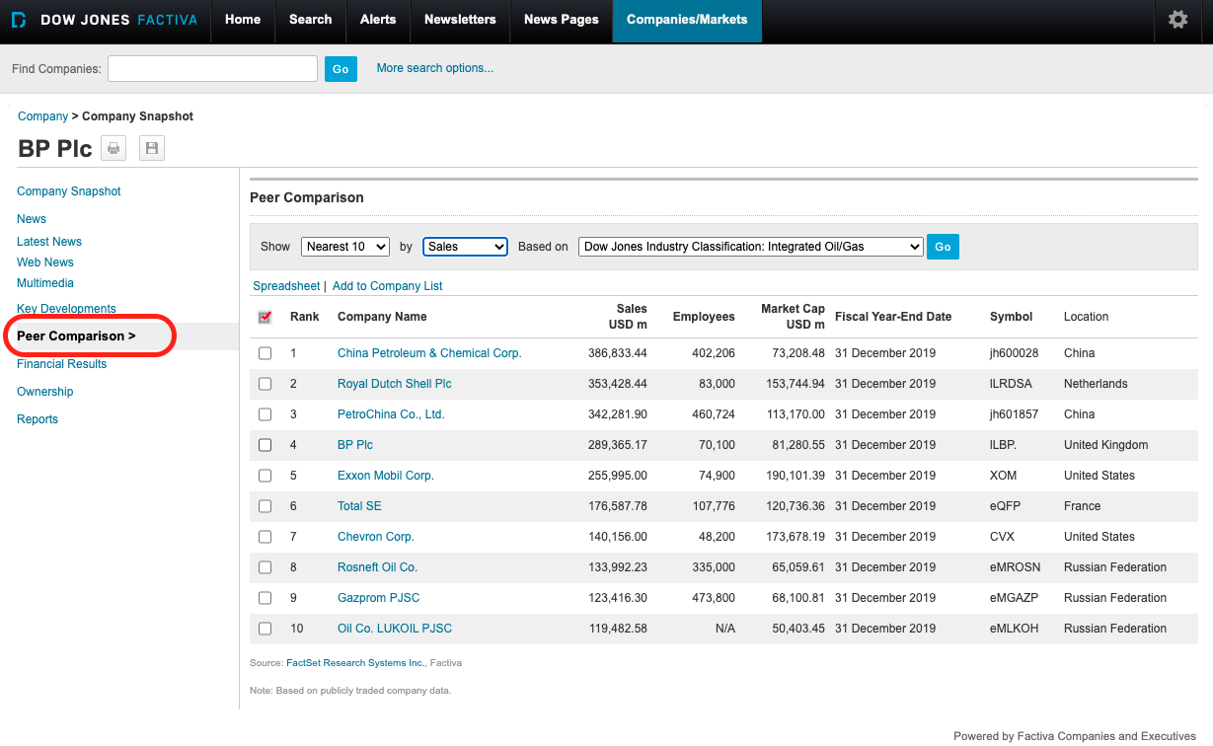
Task: Open the settings gear icon
Action: click(x=1177, y=20)
